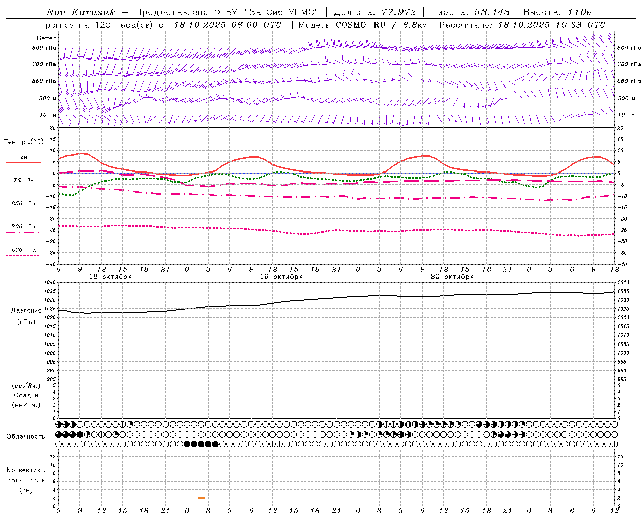Click the diamond wind symbol at 10 м level

pos(557,115)
